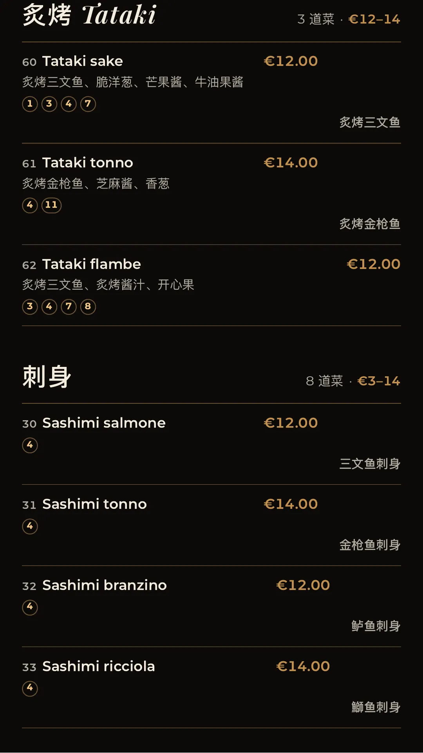Click the 炙烤 Tataki section heading
Screen dimensions: 423x753
(x=89, y=15)
